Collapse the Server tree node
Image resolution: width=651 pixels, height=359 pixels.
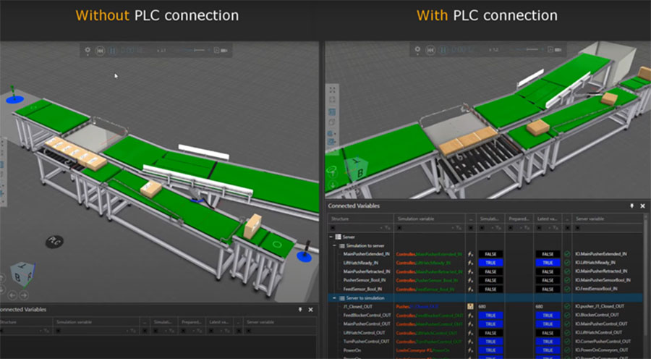(332, 237)
